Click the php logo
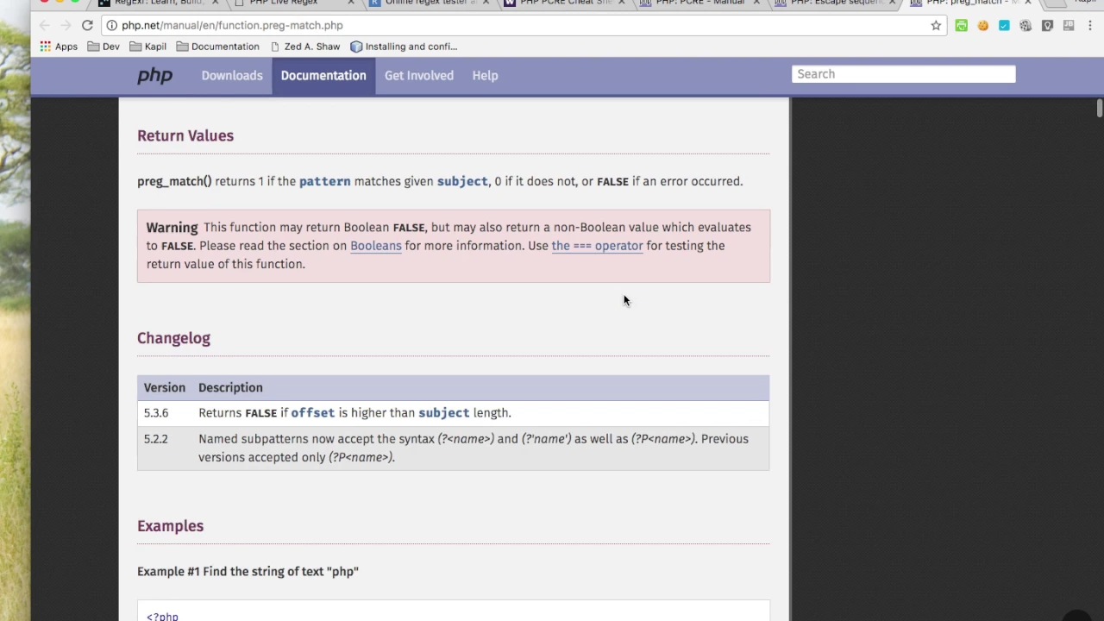 pyautogui.click(x=155, y=76)
